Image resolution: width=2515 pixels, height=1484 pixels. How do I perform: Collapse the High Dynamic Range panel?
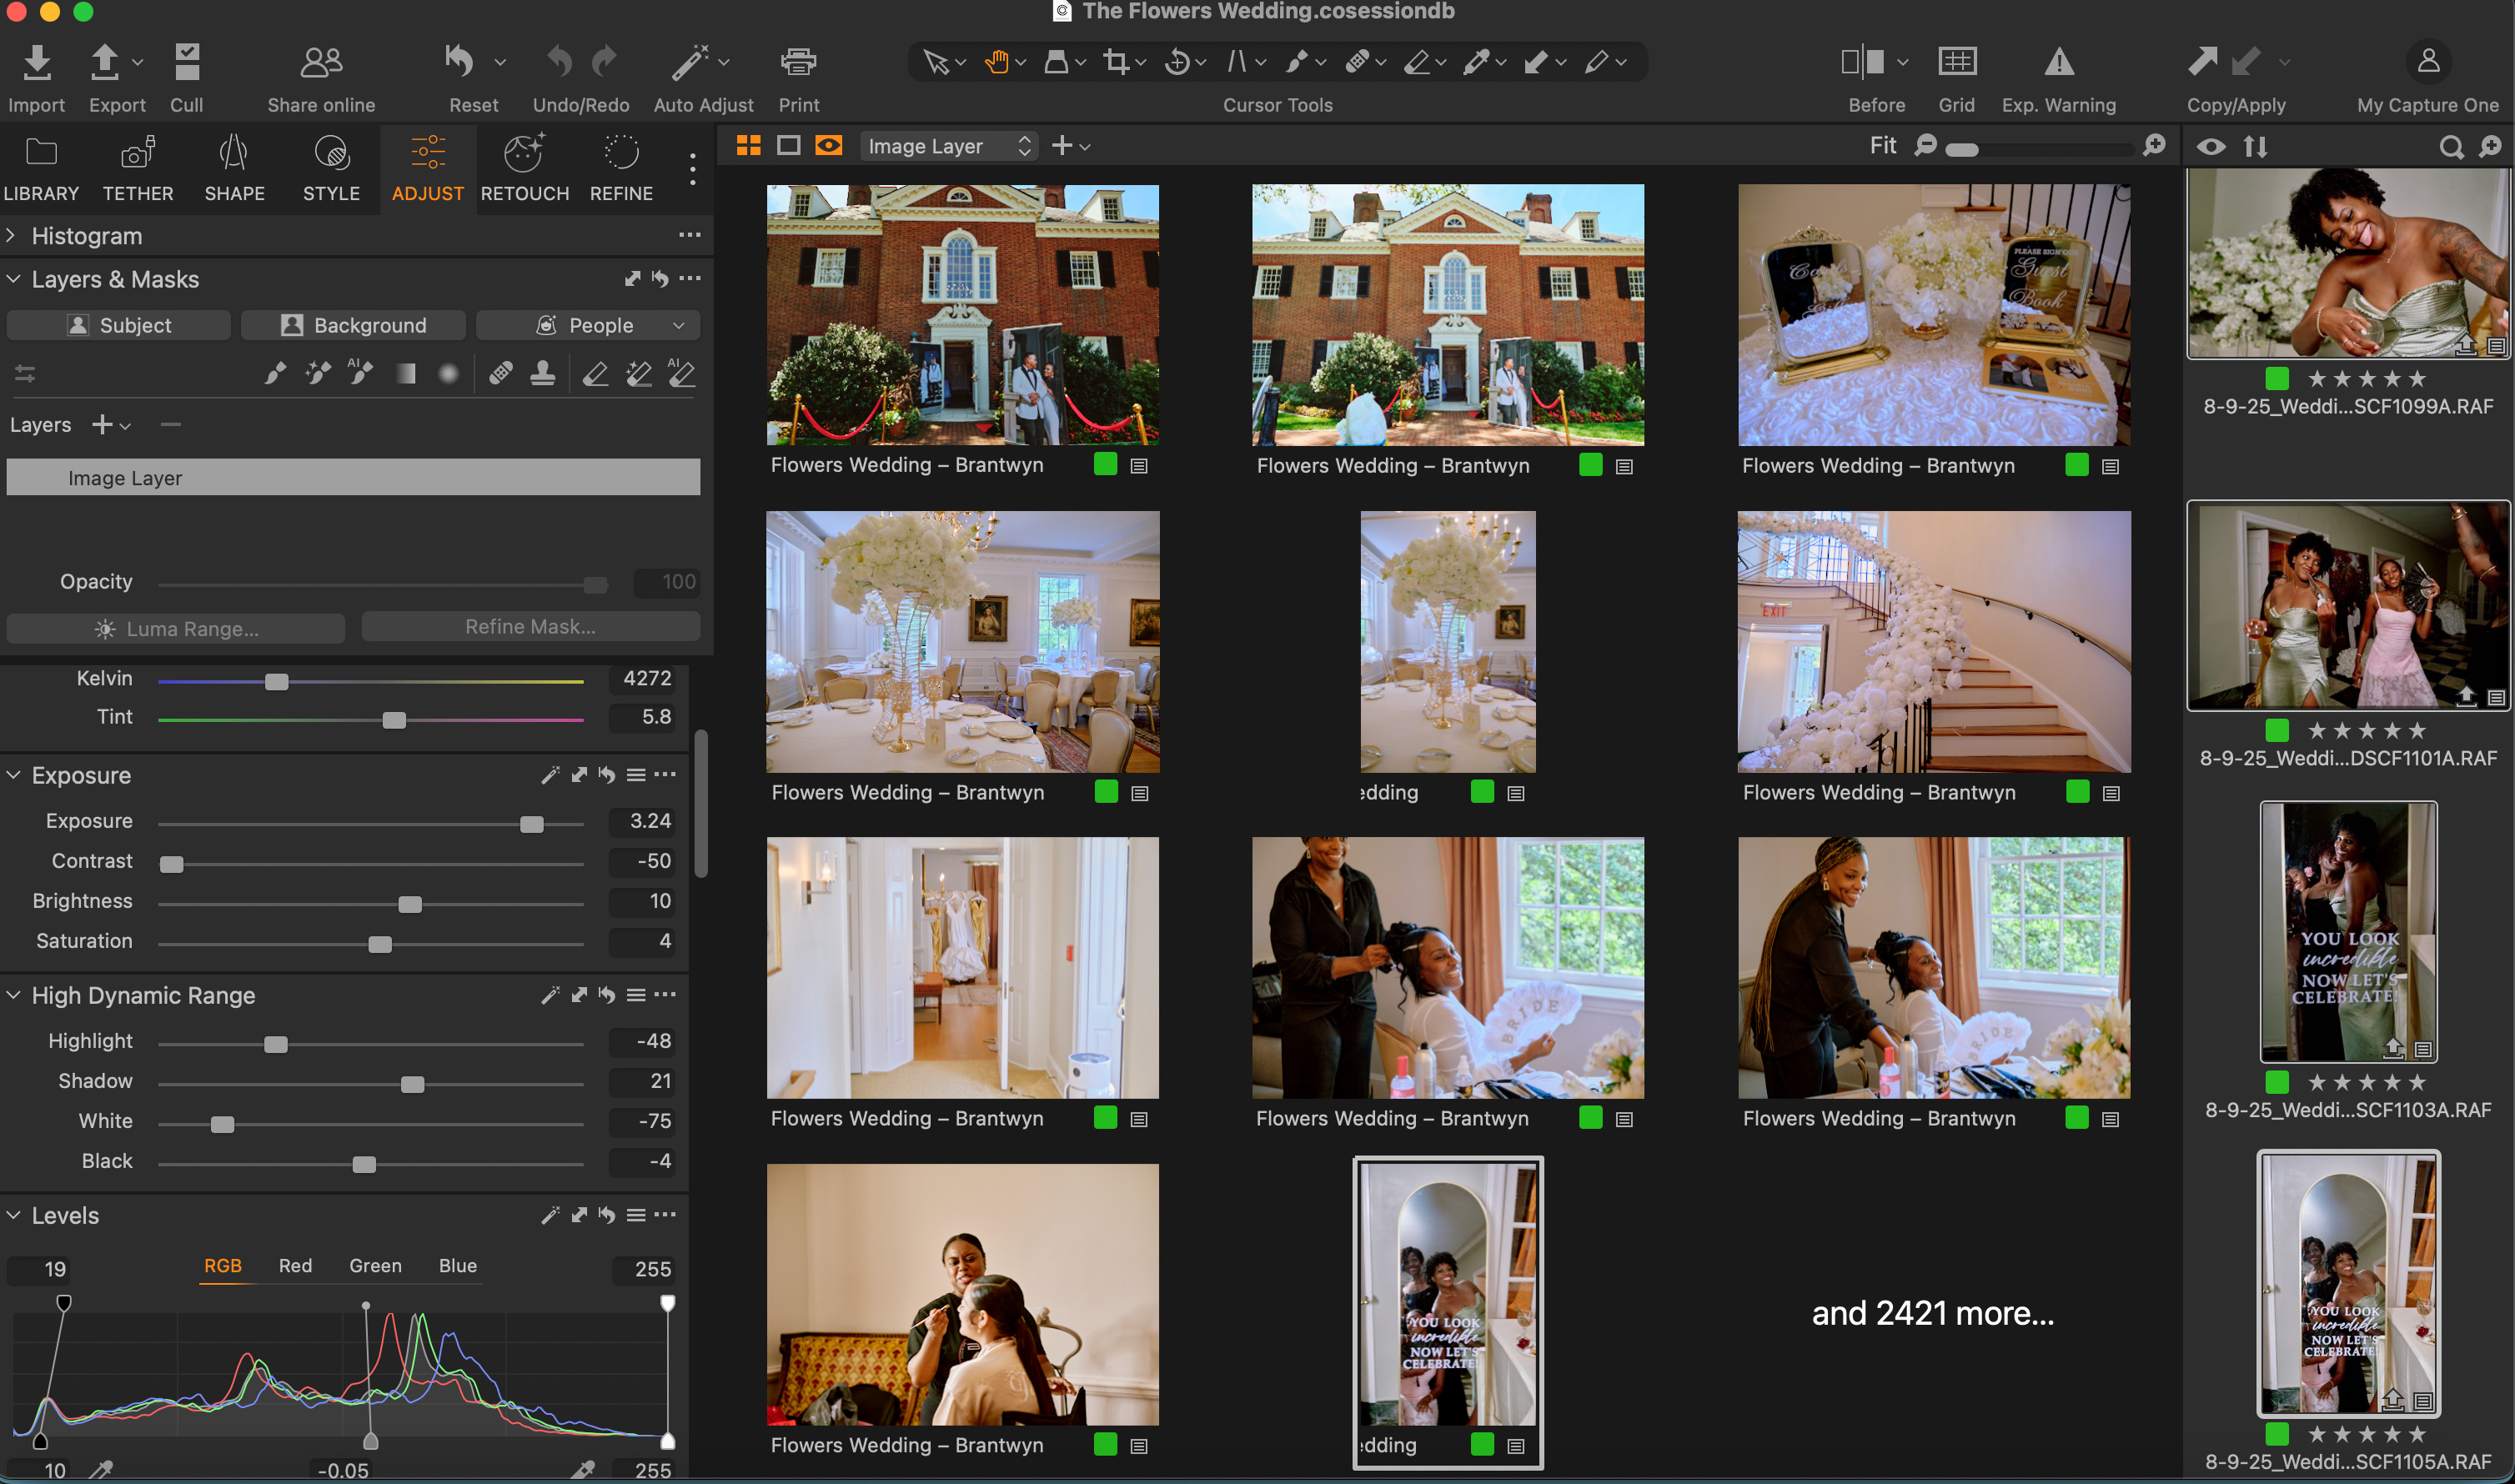coord(13,995)
